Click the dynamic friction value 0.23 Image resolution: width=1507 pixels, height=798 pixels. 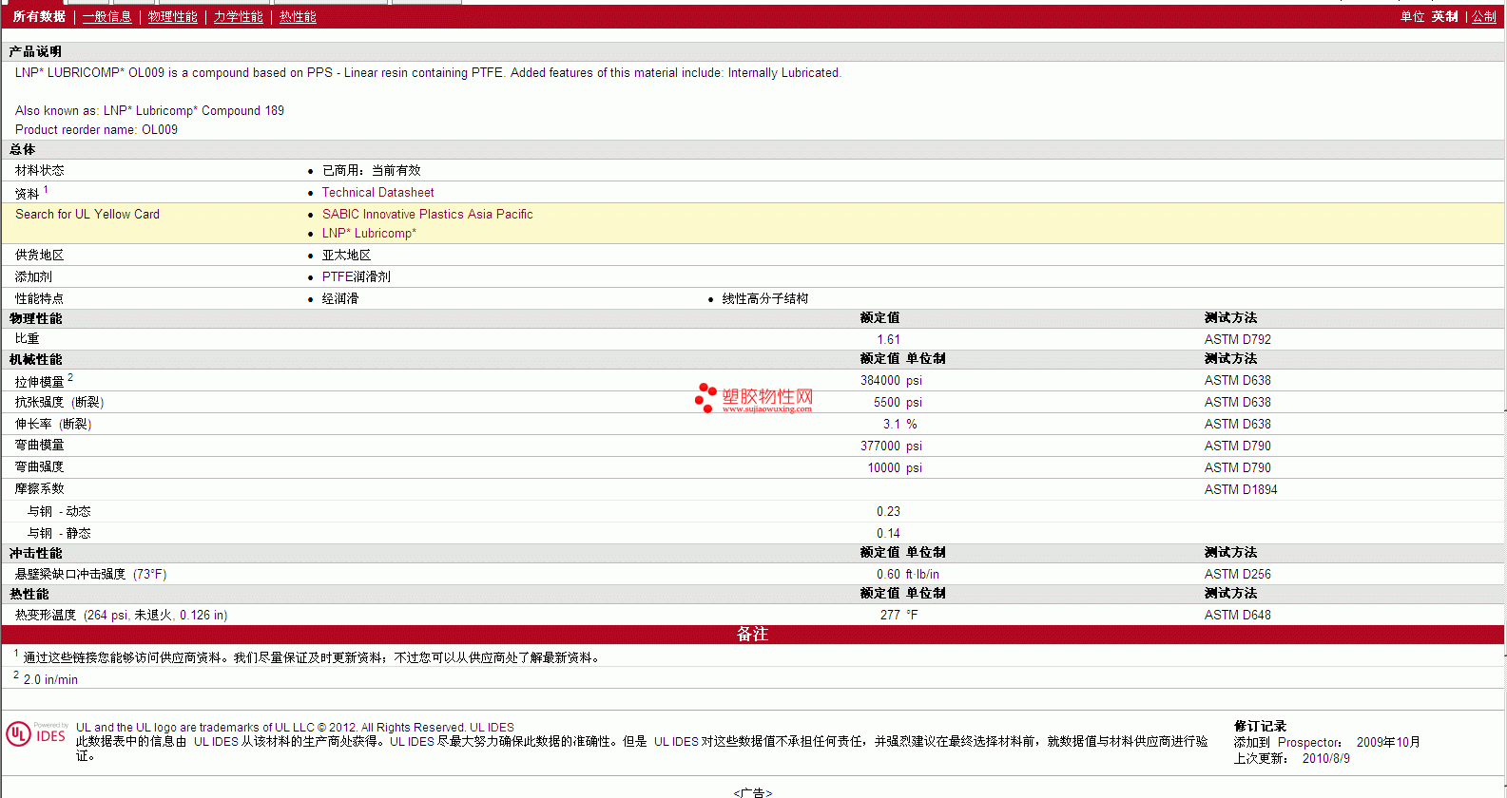(x=889, y=512)
